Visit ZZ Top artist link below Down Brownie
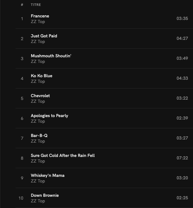 (x=38, y=201)
